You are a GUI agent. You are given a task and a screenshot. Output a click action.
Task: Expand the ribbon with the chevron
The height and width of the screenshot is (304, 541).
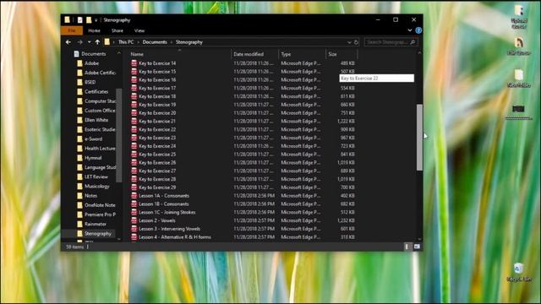410,30
